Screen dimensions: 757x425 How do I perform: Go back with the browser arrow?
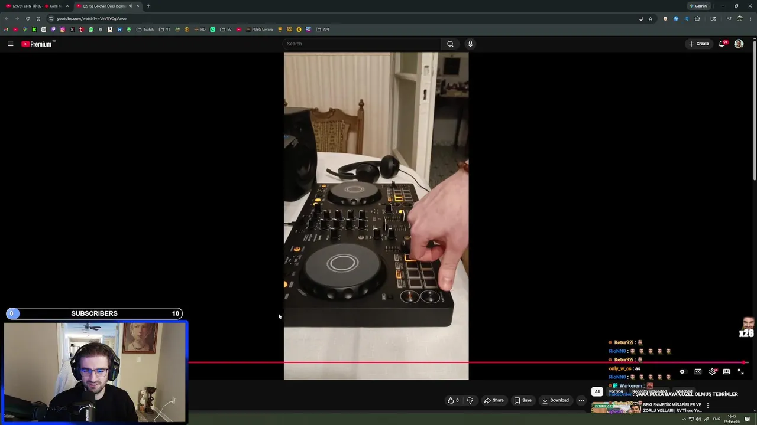[x=7, y=18]
